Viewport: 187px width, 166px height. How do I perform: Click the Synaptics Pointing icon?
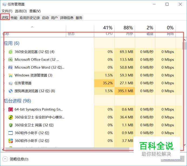11,109
